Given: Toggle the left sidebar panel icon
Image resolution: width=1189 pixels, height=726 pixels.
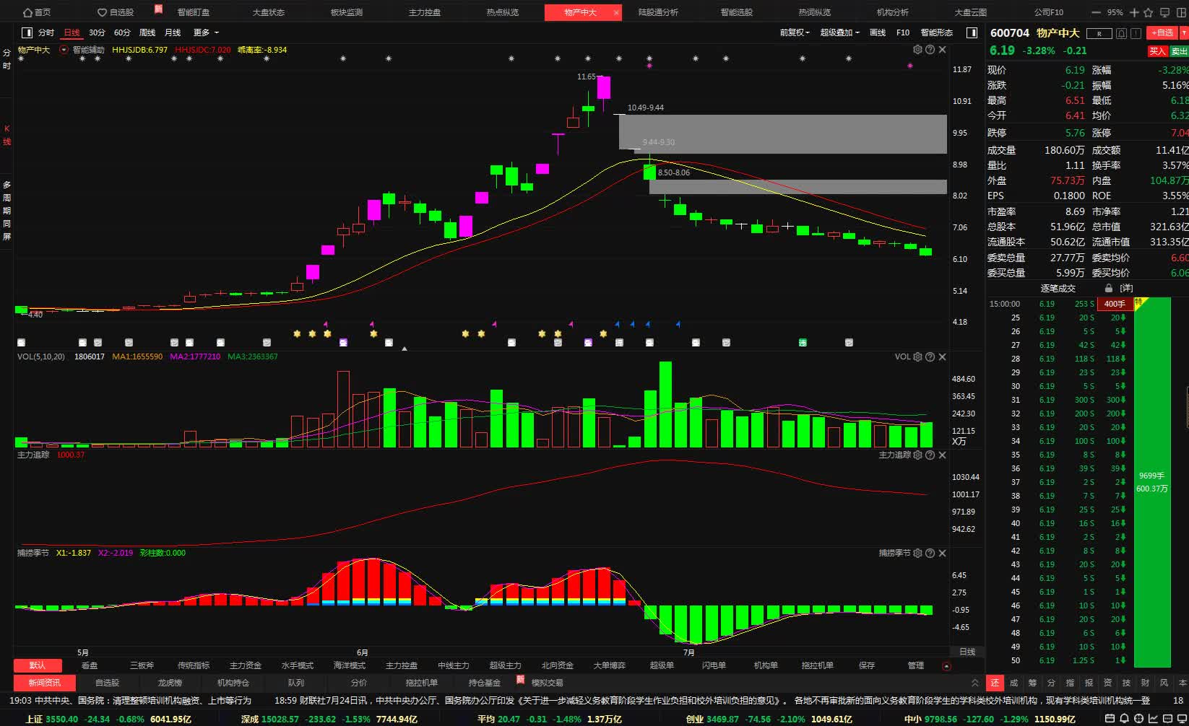Looking at the screenshot, I should (x=27, y=32).
